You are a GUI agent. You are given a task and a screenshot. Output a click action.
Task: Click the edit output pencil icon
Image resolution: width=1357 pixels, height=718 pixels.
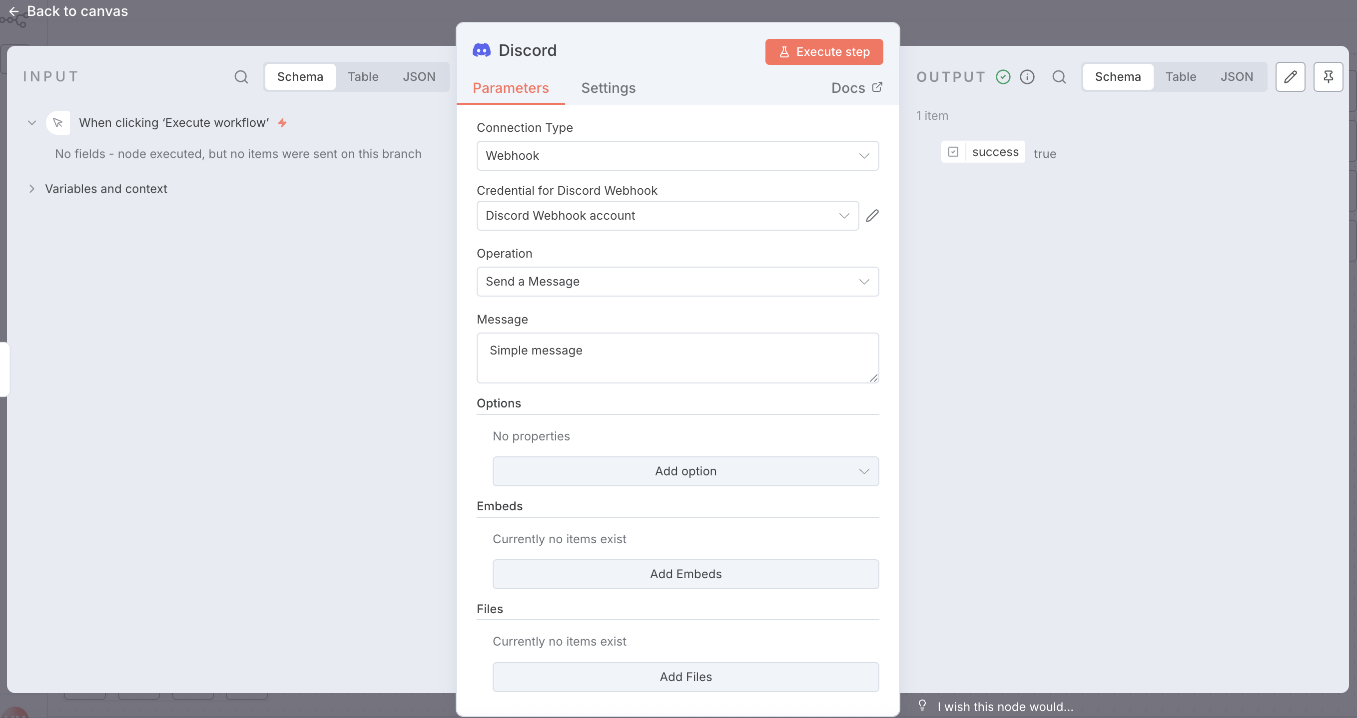point(1290,77)
